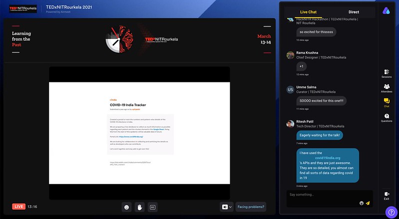Raise hand using the hand icon
The width and height of the screenshot is (399, 219).
point(139,207)
